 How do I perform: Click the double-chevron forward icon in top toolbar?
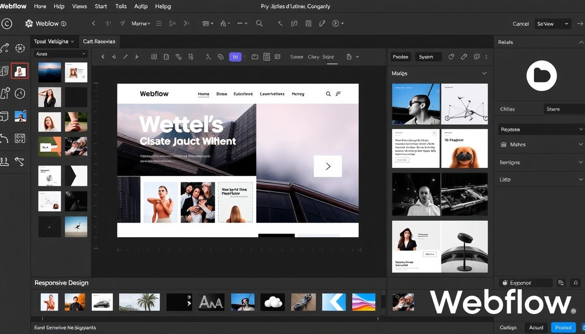click(x=187, y=23)
